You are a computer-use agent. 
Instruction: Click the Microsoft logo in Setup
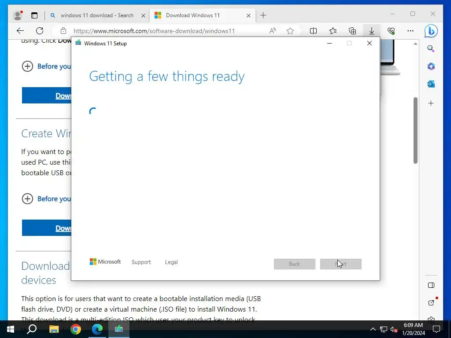[105, 262]
